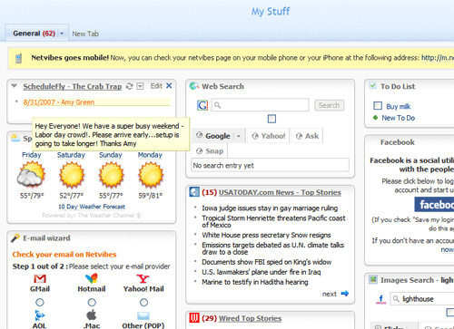454x329 pixels.
Task: Select the Monday sunny forecast icon
Action: click(x=151, y=175)
